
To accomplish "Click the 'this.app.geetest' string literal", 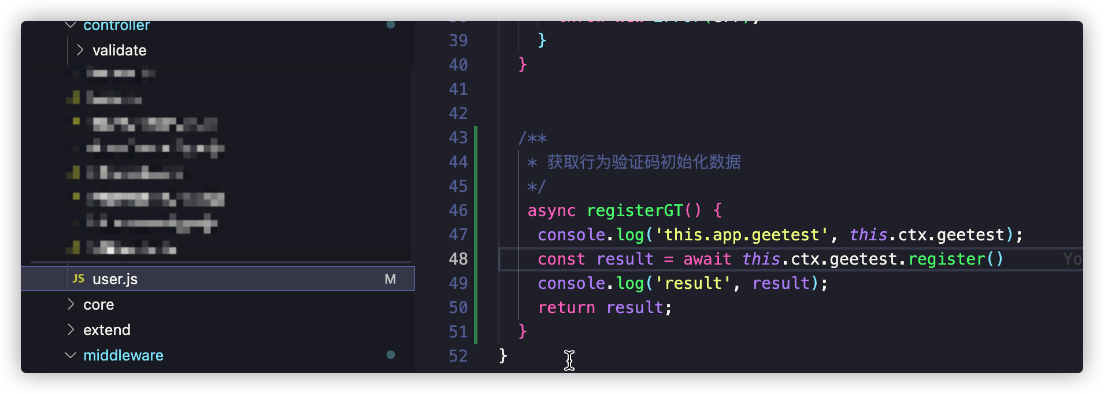I will point(742,235).
